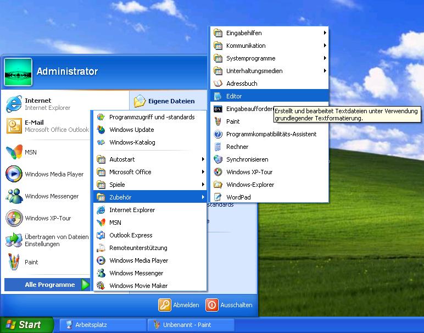Screen dimensions: 424x333
Task: Click the WordPad icon
Action: point(218,197)
